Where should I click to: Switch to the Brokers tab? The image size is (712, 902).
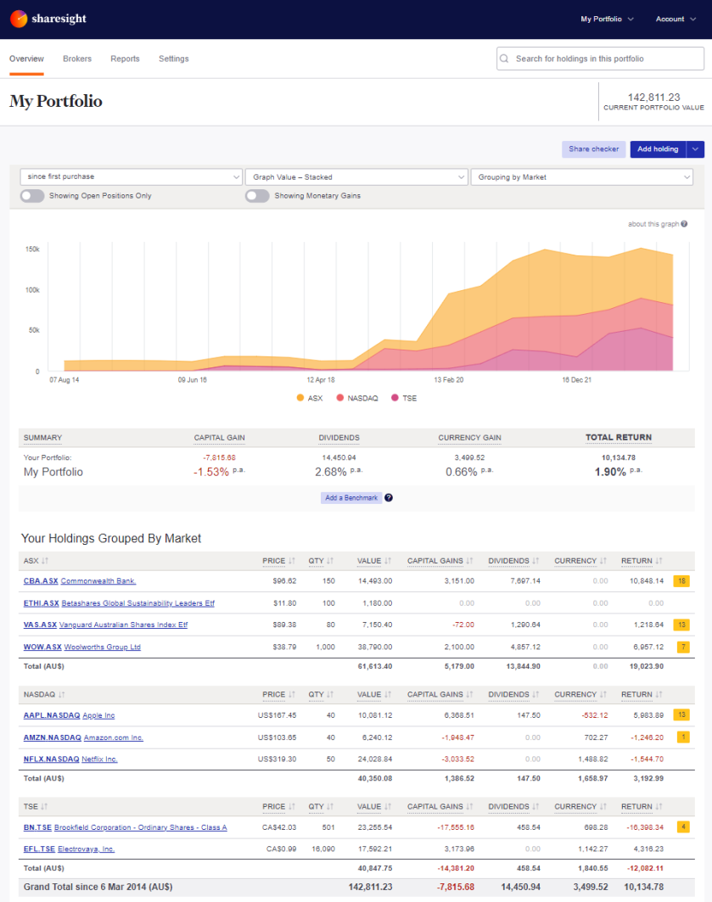pos(77,59)
